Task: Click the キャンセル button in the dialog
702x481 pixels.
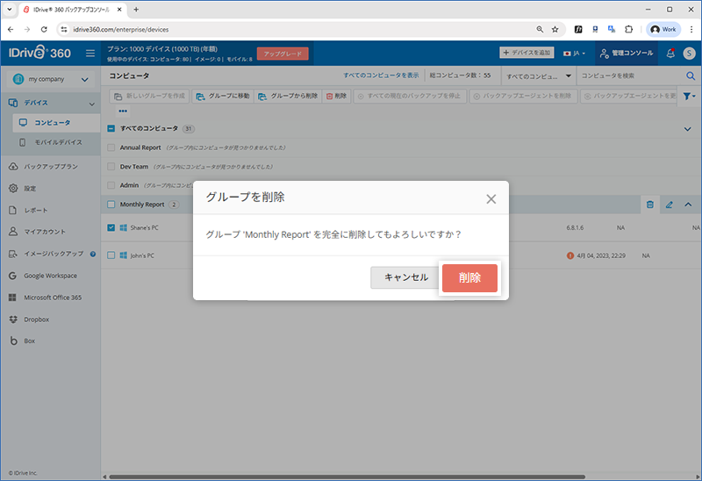Action: click(x=405, y=277)
